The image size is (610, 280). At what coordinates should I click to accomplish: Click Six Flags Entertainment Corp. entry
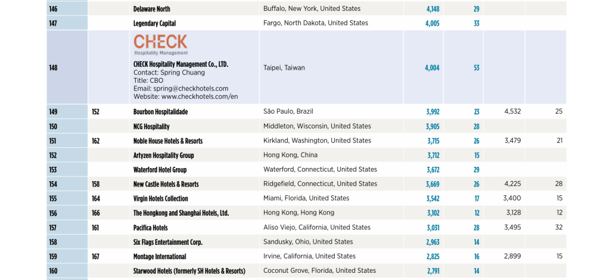pos(168,242)
